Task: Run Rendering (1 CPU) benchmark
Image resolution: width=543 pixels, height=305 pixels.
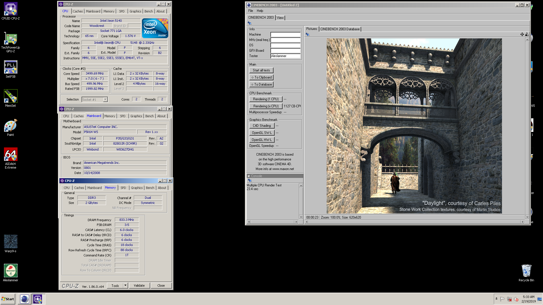Action: [x=266, y=99]
